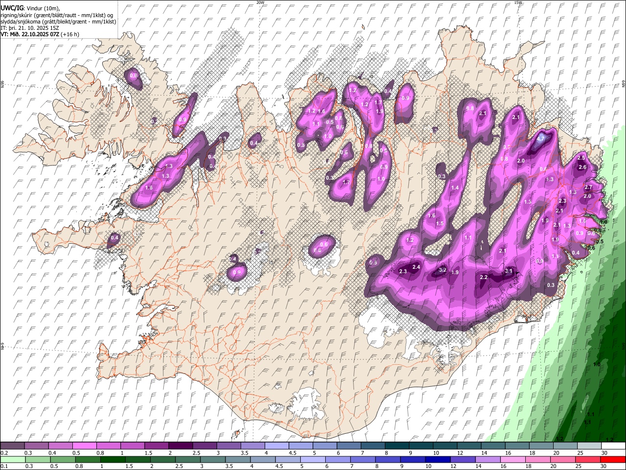Click the "2.4" precipitation value on the map
The width and height of the screenshot is (626, 470).
tap(417, 267)
